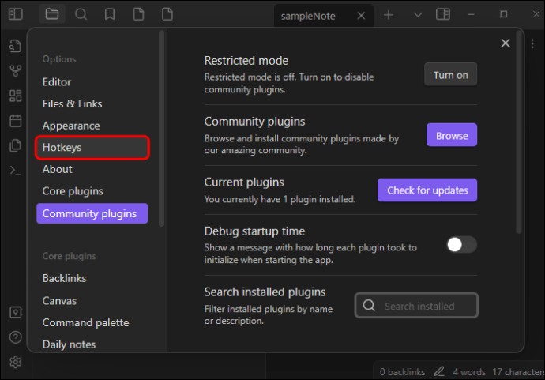Screen dimensions: 545x380
Task: Toggle Debug startup time switch
Action: point(461,245)
